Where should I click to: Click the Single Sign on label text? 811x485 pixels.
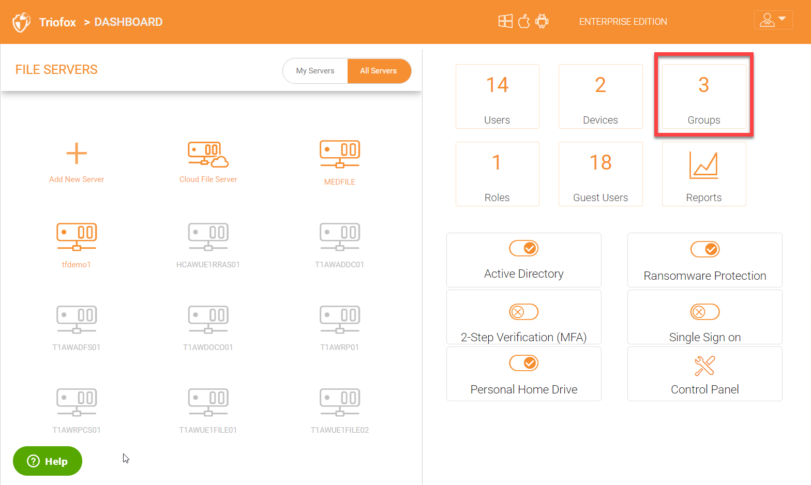point(705,337)
